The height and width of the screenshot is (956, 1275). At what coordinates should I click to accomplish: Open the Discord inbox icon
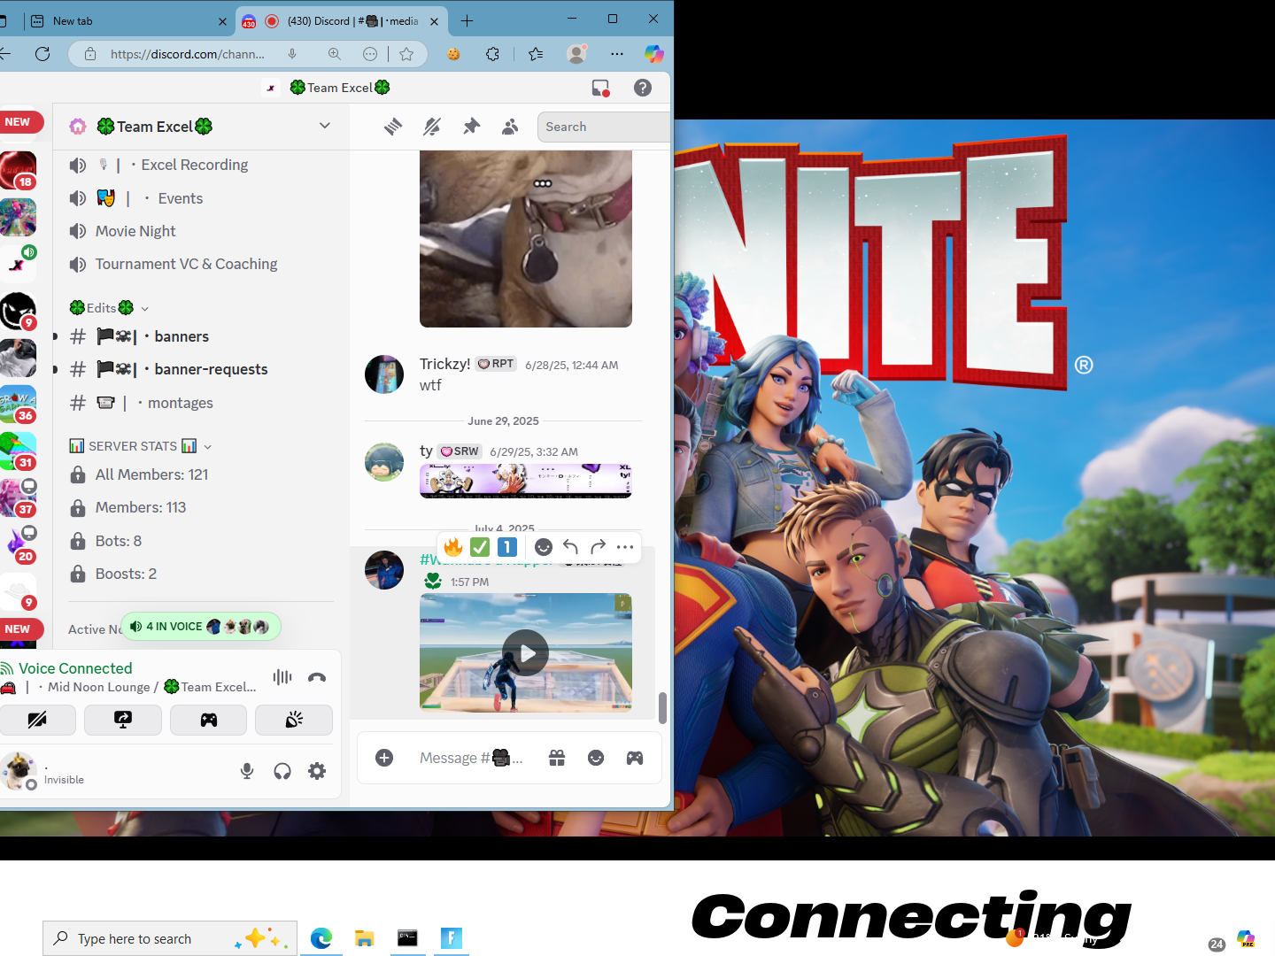click(x=600, y=88)
